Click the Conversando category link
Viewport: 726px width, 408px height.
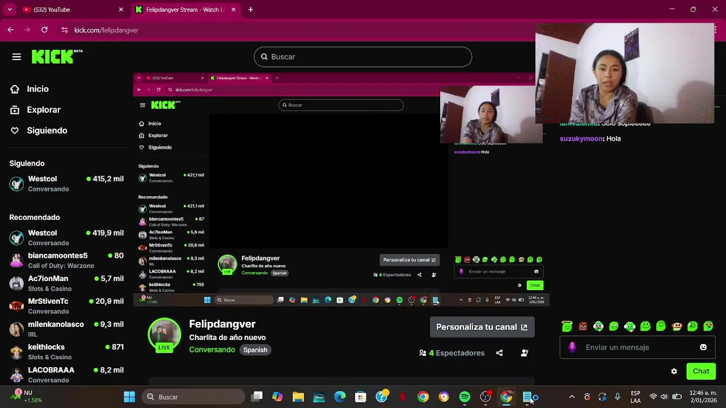coord(212,350)
